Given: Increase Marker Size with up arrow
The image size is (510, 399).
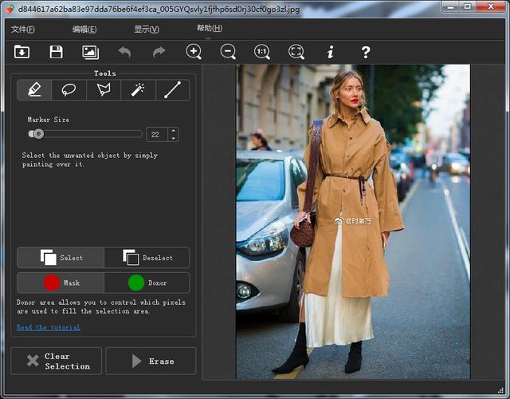Looking at the screenshot, I should [173, 130].
